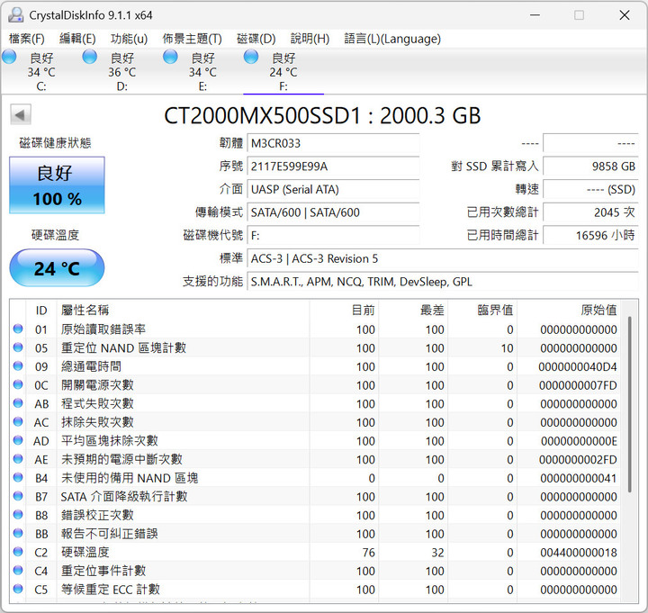
Task: Click status orb for 0C 開關電源次數
Action: [18, 384]
